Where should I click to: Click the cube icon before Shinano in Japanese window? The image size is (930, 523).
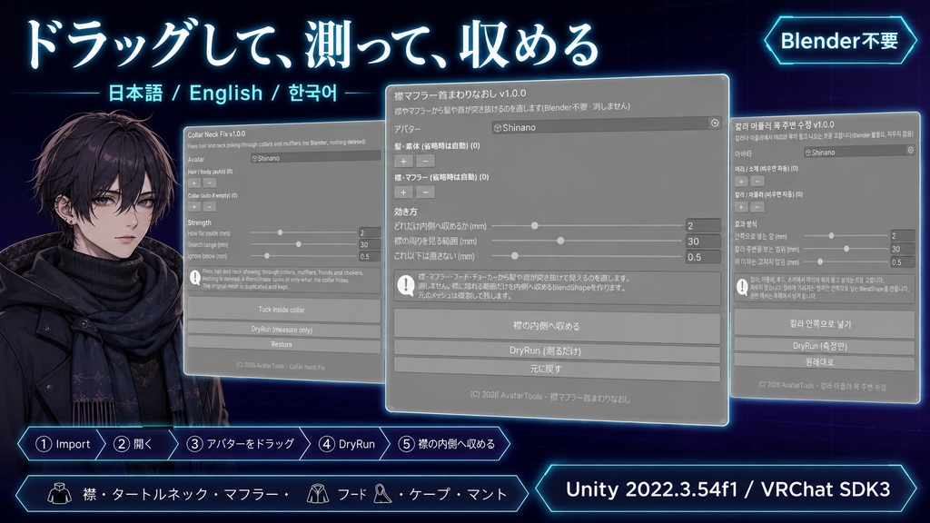pos(498,127)
